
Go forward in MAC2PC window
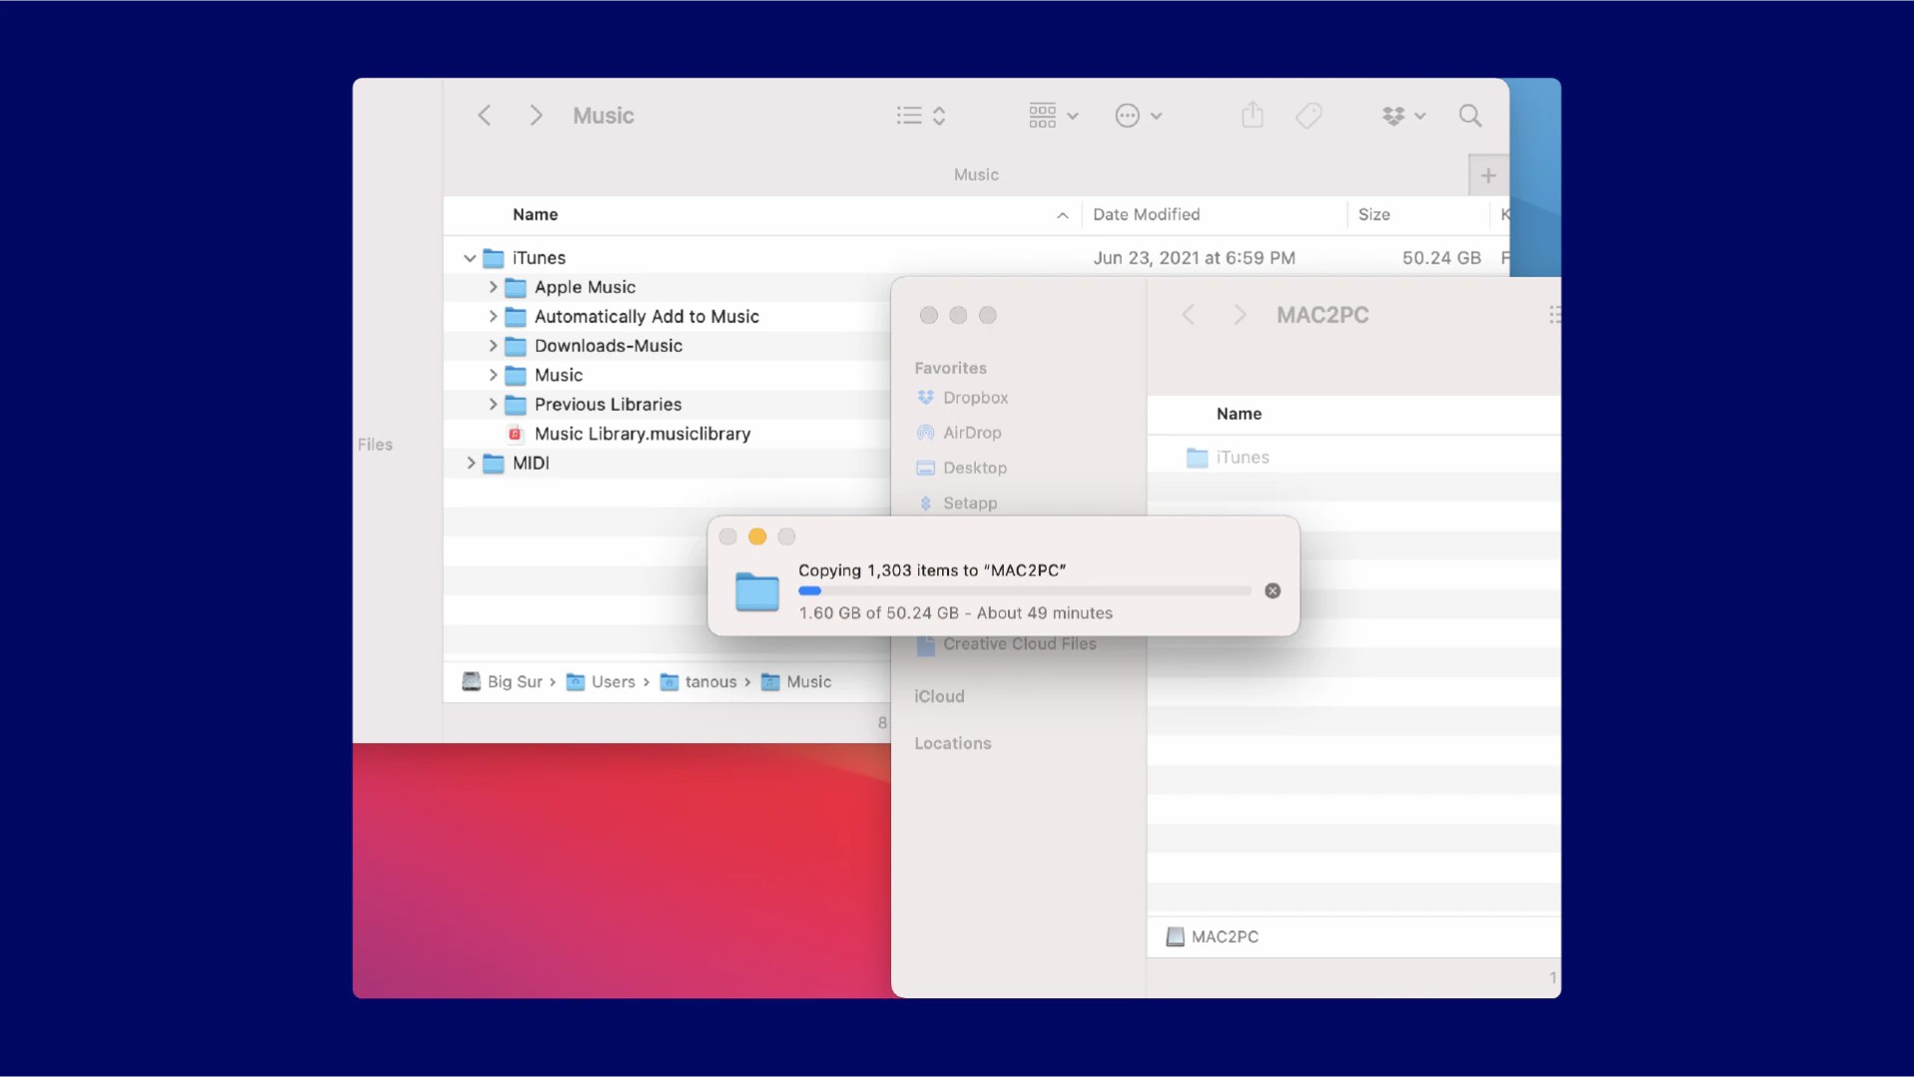tap(1239, 315)
